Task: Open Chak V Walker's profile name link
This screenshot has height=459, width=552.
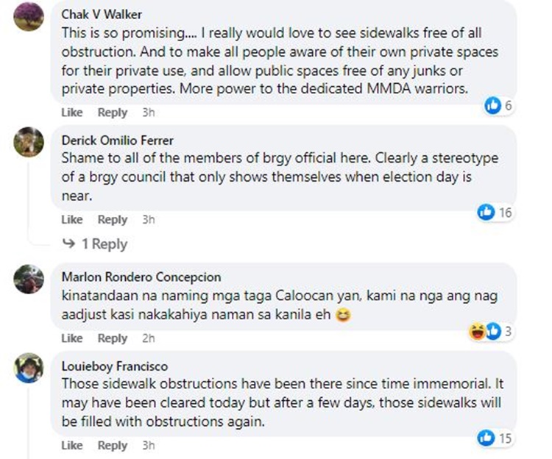Action: [x=102, y=15]
